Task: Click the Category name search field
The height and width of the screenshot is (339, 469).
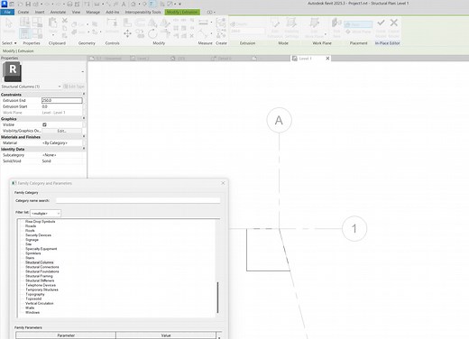Action: click(138, 200)
